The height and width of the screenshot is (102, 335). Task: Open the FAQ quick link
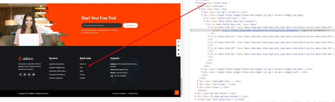[81, 68]
